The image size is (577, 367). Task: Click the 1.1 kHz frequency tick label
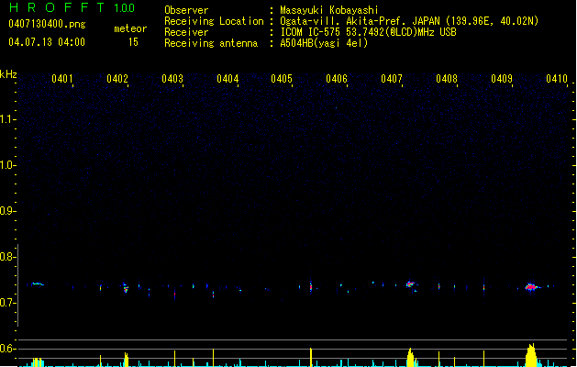[x=7, y=119]
